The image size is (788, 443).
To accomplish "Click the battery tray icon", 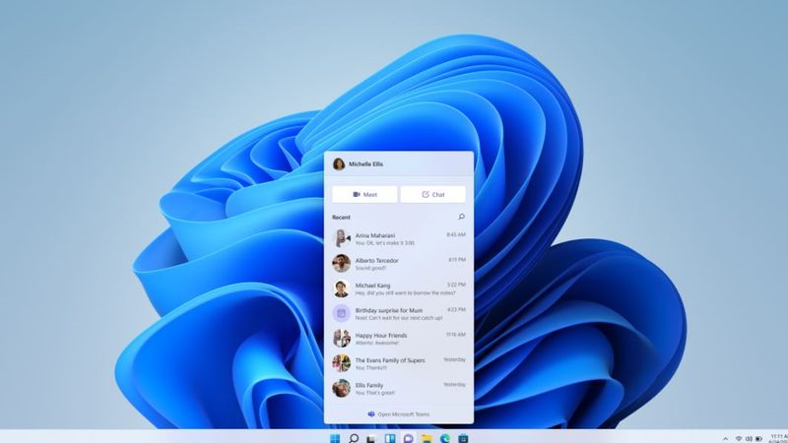I will point(758,439).
